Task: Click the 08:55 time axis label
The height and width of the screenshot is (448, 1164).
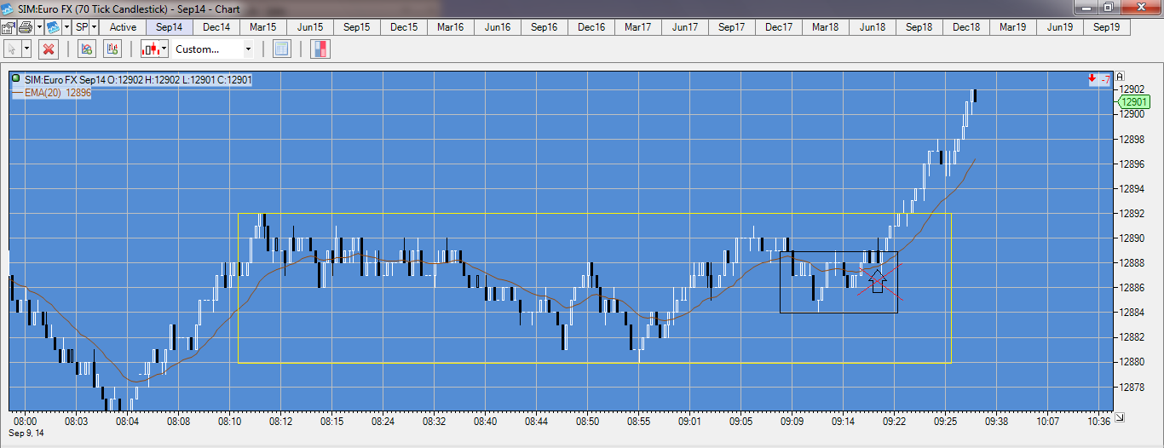Action: point(639,421)
